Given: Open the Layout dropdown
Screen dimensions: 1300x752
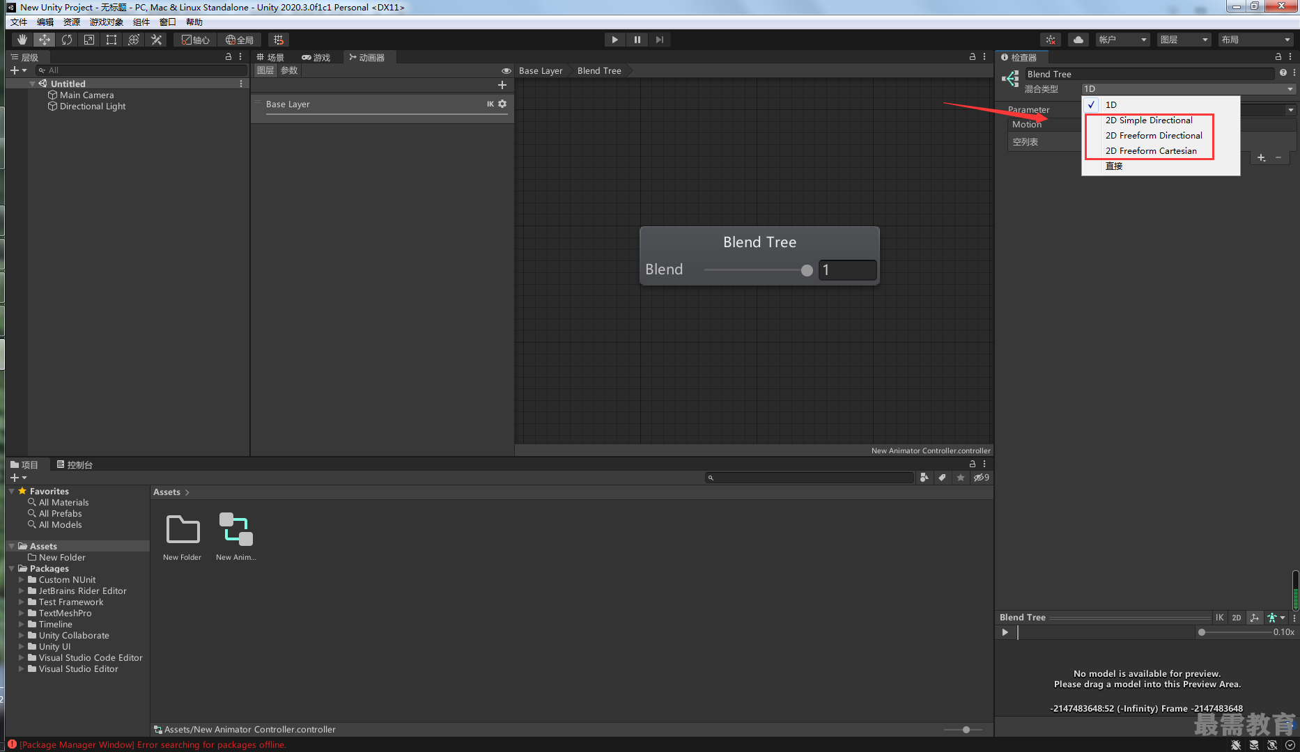Looking at the screenshot, I should coord(1256,40).
